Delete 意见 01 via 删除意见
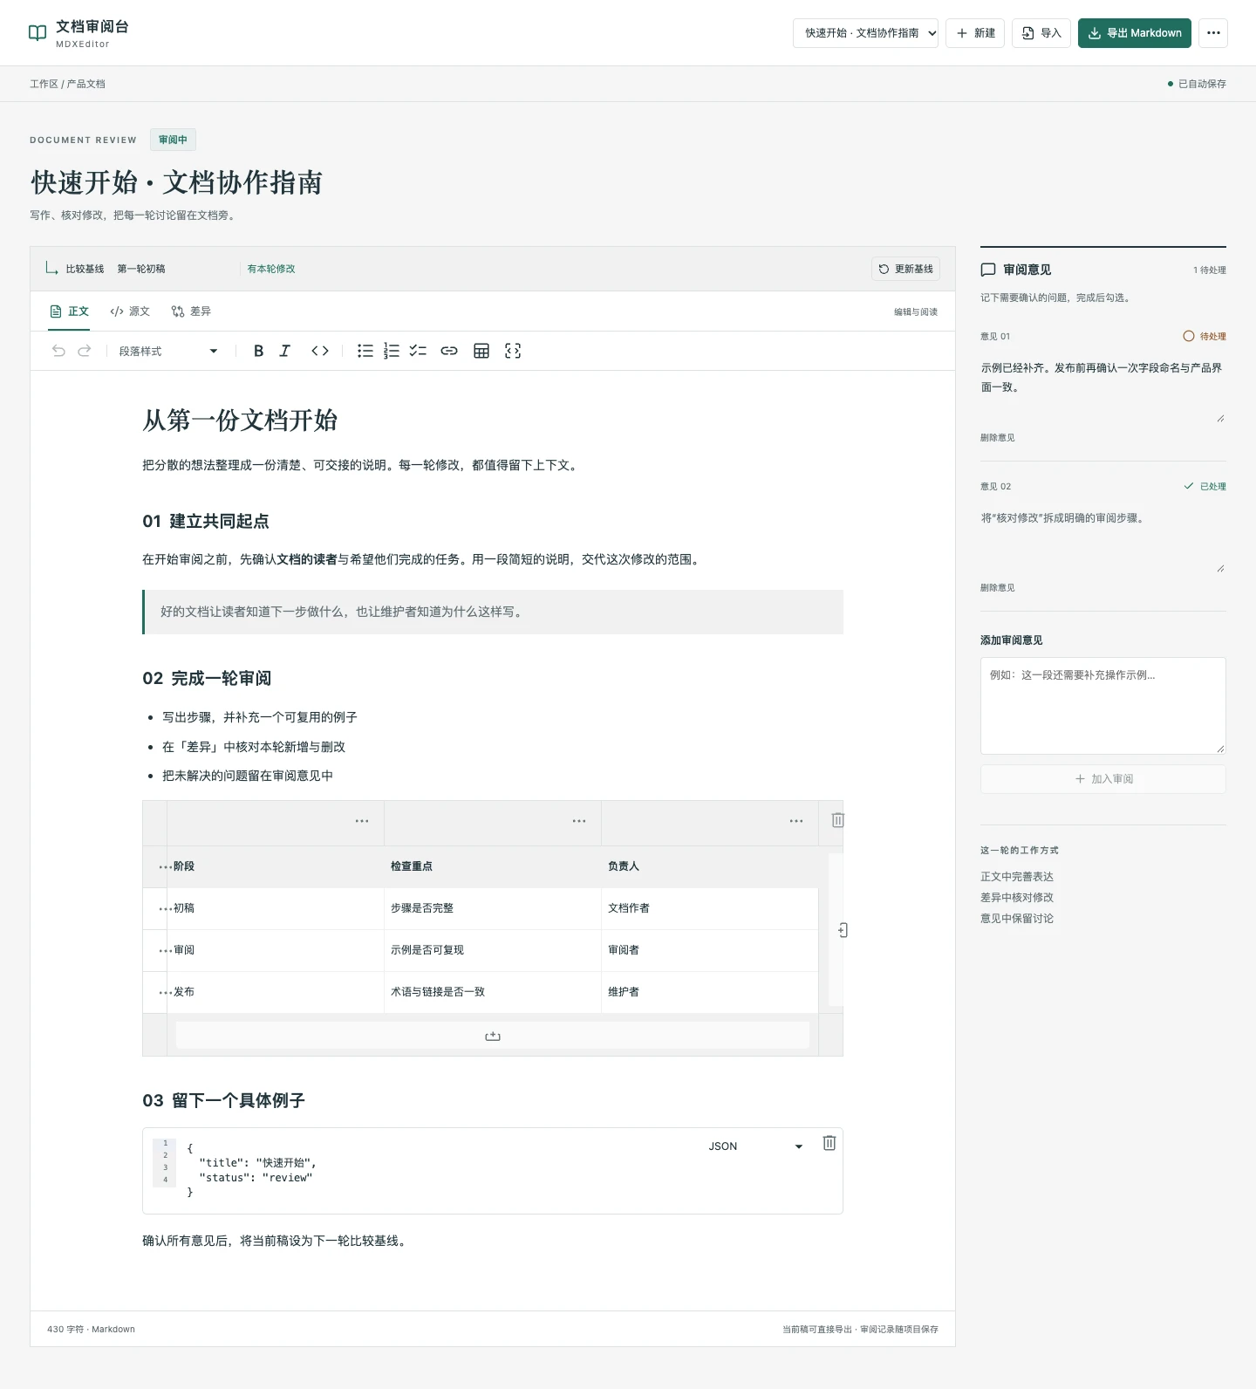This screenshot has height=1389, width=1256. 998,438
